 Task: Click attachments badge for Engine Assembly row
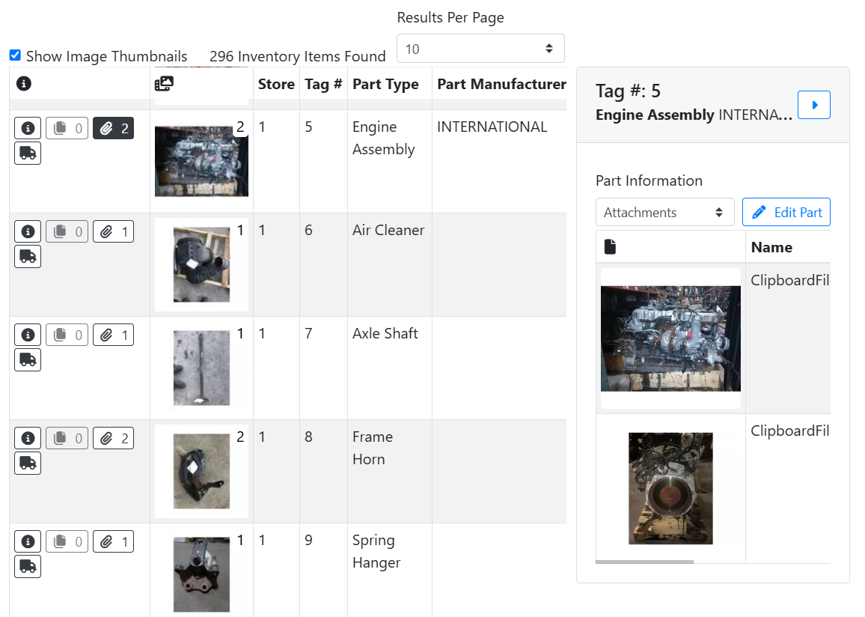[x=113, y=129]
